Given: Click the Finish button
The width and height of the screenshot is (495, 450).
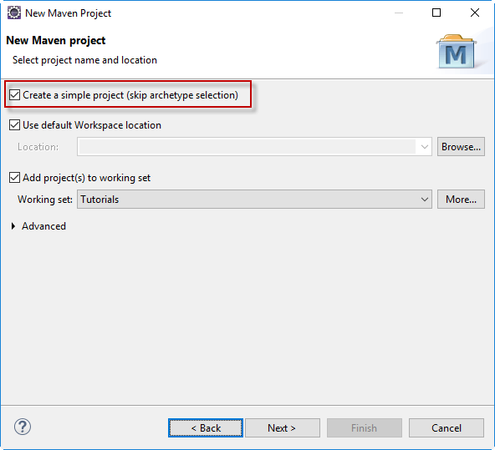Looking at the screenshot, I should (365, 428).
